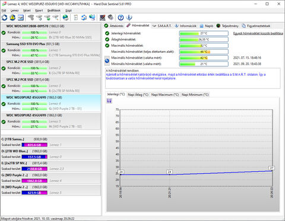The width and height of the screenshot is (285, 221).
Task: Click the disk surface test icon with magnifier
Action: point(56,18)
